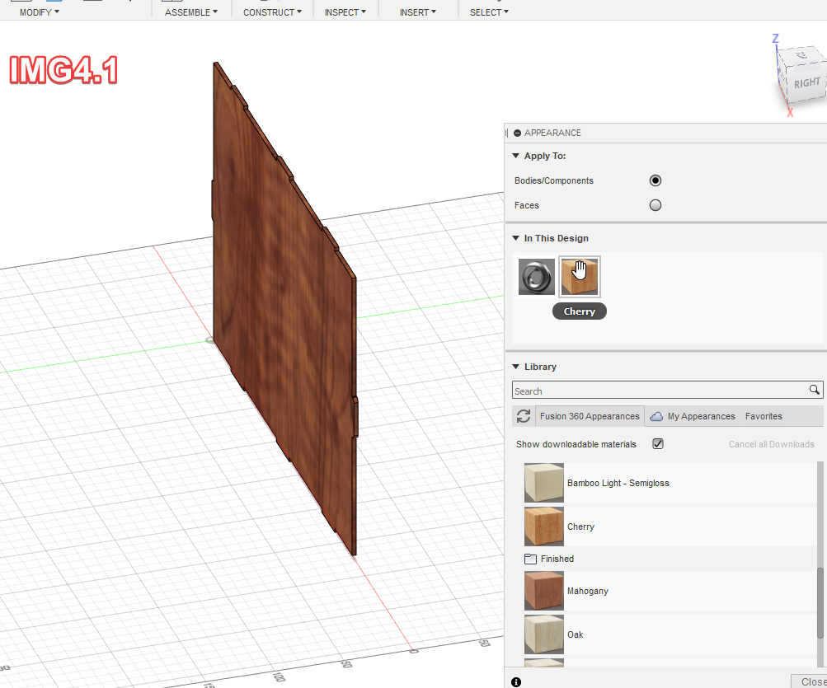Click the Z axis label on ViewCube
This screenshot has height=688, width=827.
tap(775, 39)
